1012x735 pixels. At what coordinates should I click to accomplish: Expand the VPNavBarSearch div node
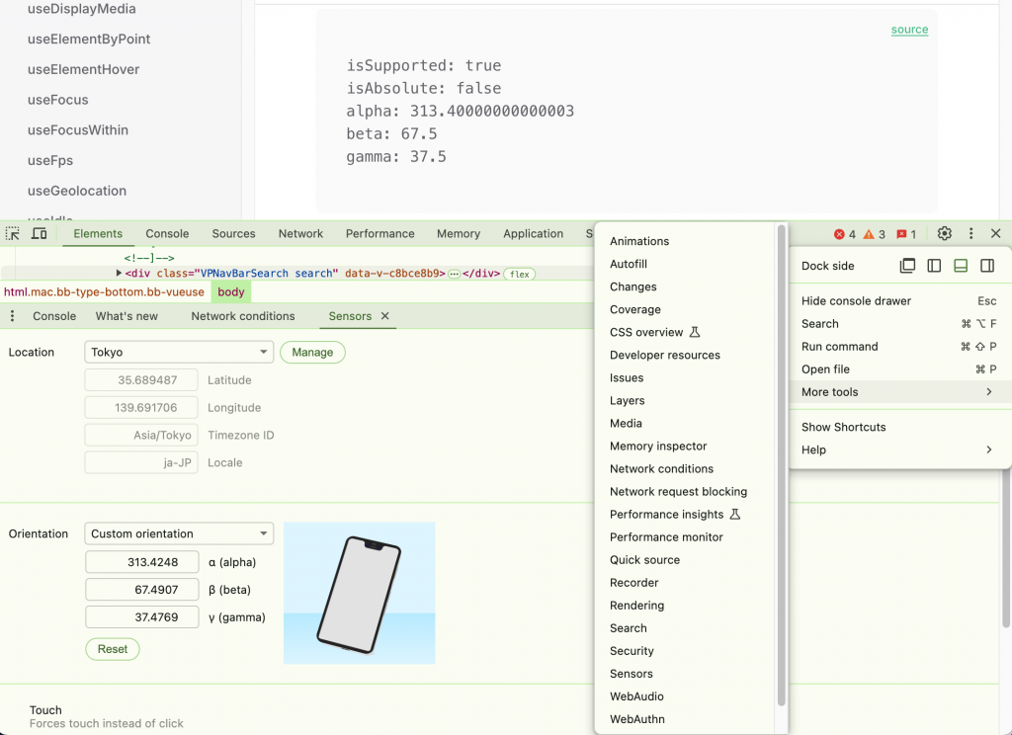(x=119, y=273)
